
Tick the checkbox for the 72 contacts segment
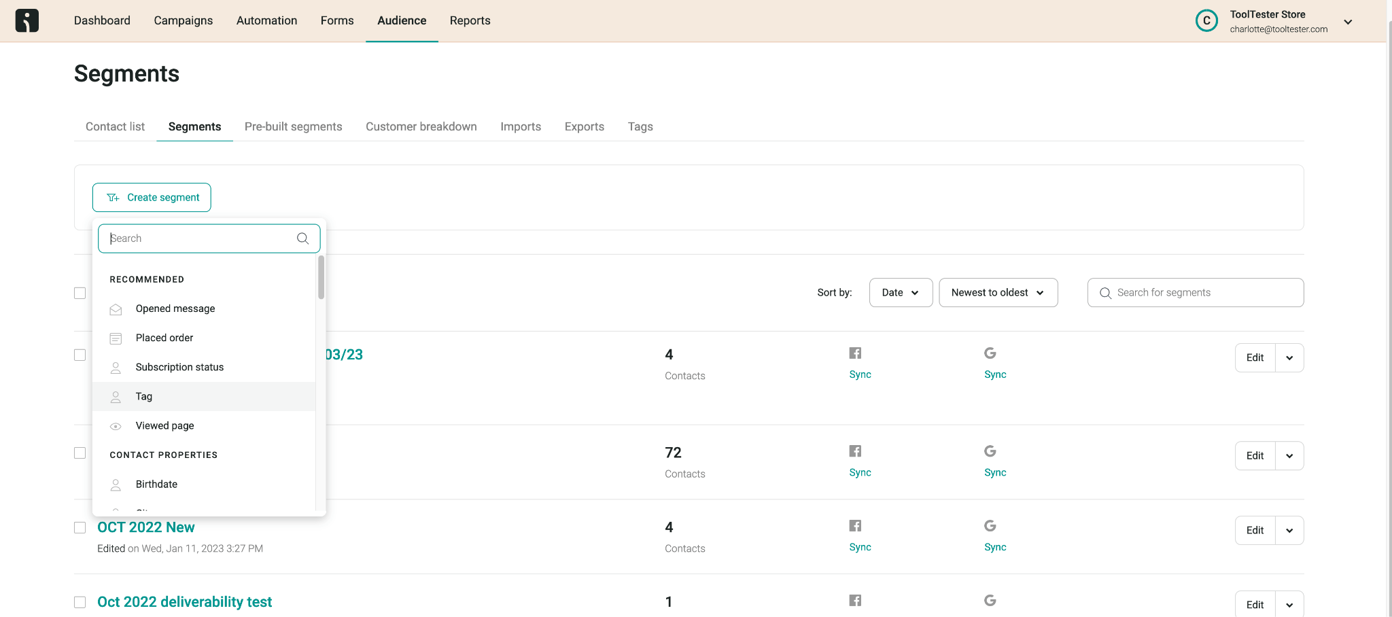coord(80,453)
